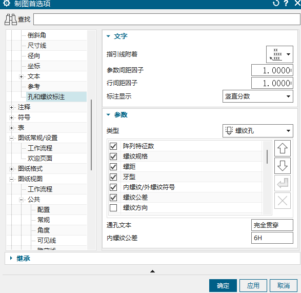Image resolution: width=301 pixels, height=293 pixels.
Task: Enable the 螺纹方向 checkbox
Action: [113, 208]
